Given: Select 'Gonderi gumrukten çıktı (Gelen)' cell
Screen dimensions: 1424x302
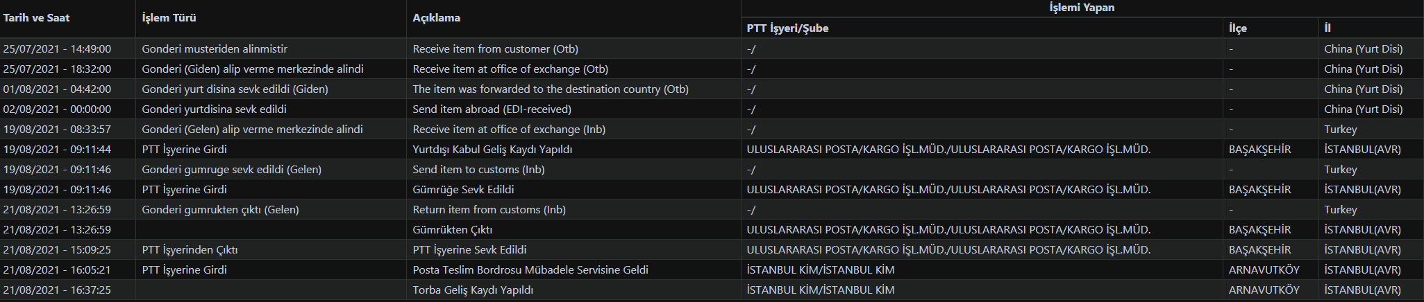Looking at the screenshot, I should point(220,210).
